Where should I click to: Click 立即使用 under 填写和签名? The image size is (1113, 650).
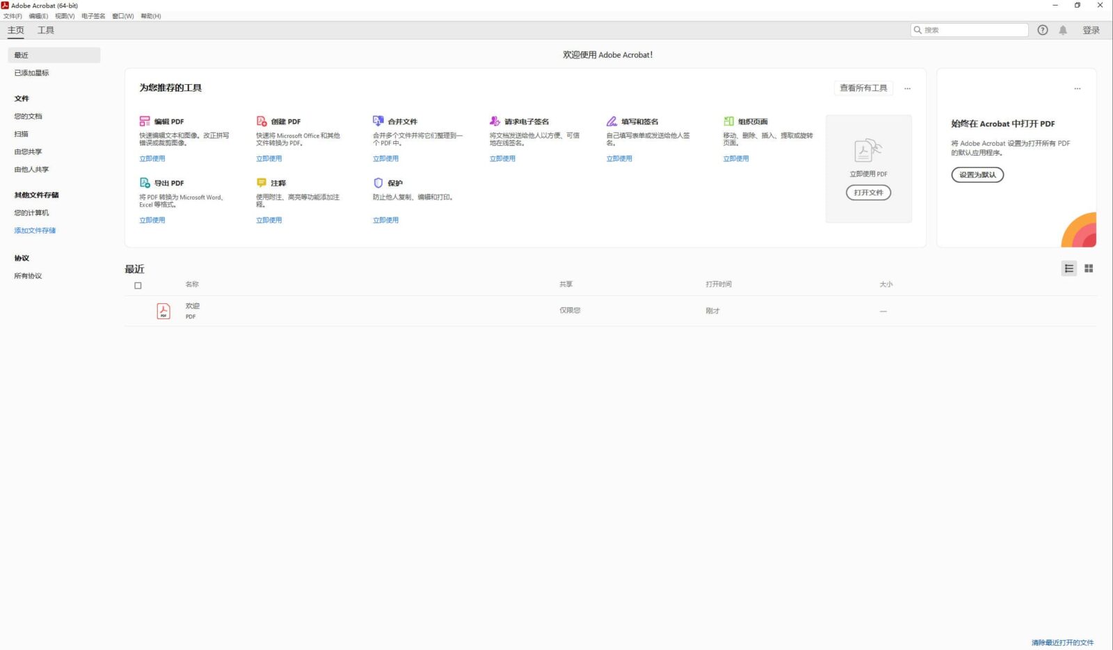[x=619, y=159]
